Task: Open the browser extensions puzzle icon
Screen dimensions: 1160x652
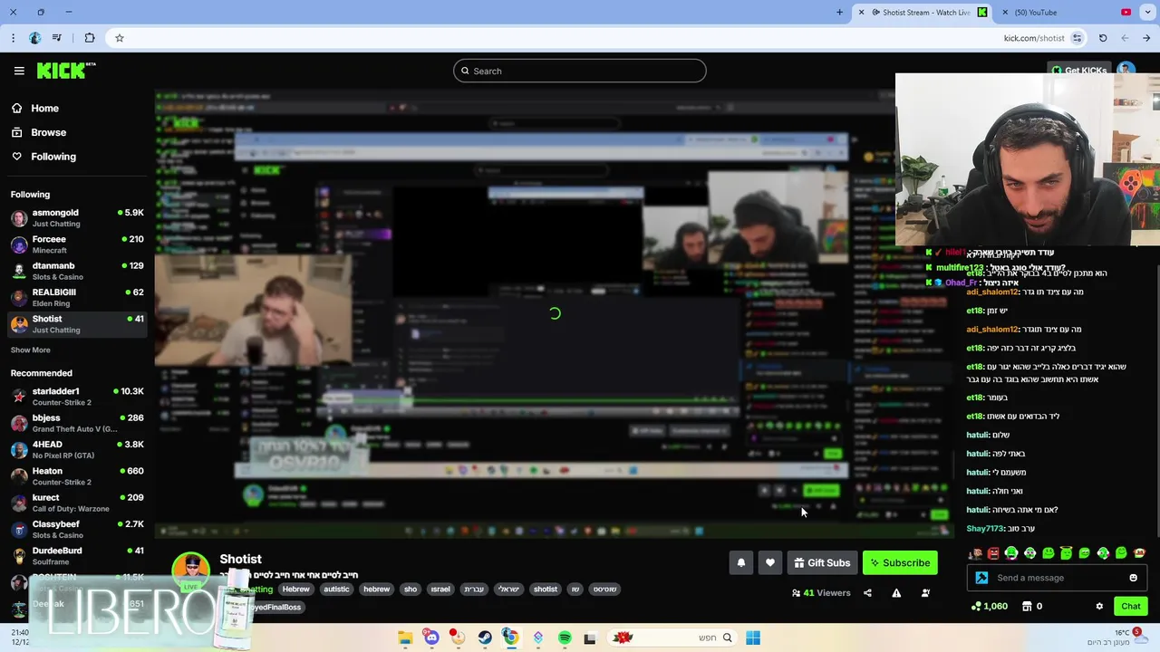Action: [89, 38]
